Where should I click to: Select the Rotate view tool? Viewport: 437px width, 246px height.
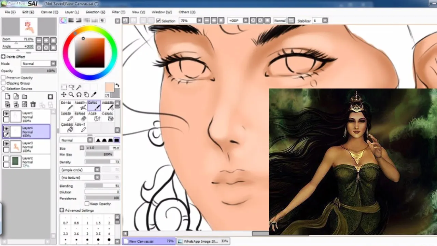(x=79, y=95)
